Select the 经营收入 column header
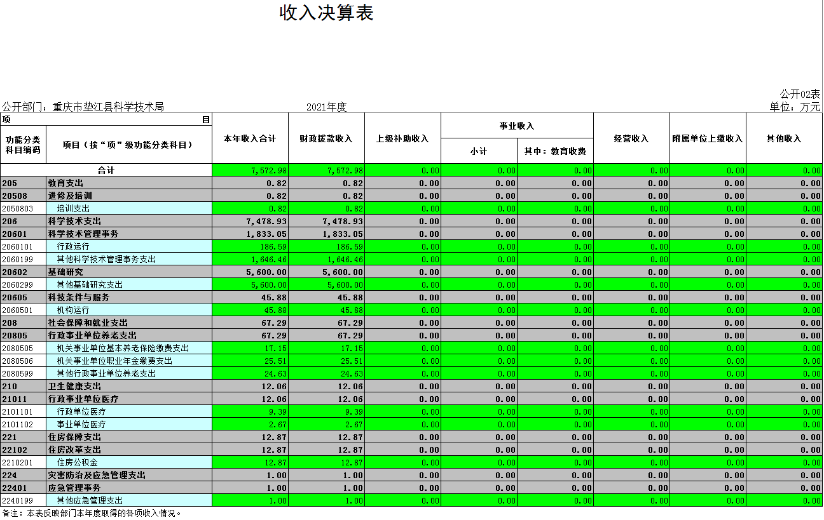This screenshot has width=824, height=520. tap(631, 138)
